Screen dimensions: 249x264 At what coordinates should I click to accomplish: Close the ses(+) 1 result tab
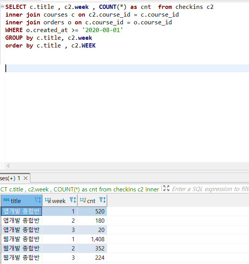coord(25,178)
